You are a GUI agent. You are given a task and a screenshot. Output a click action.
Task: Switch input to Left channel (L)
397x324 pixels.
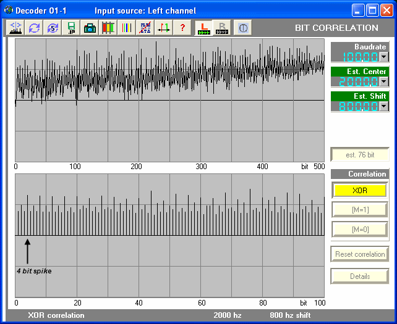203,28
